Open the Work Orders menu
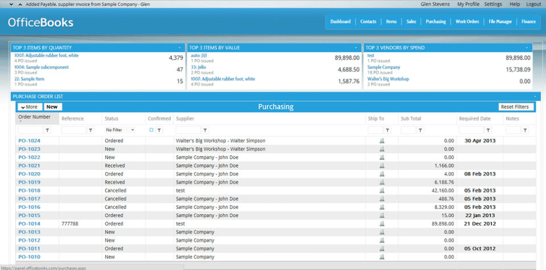This screenshot has width=546, height=270. coord(467,22)
